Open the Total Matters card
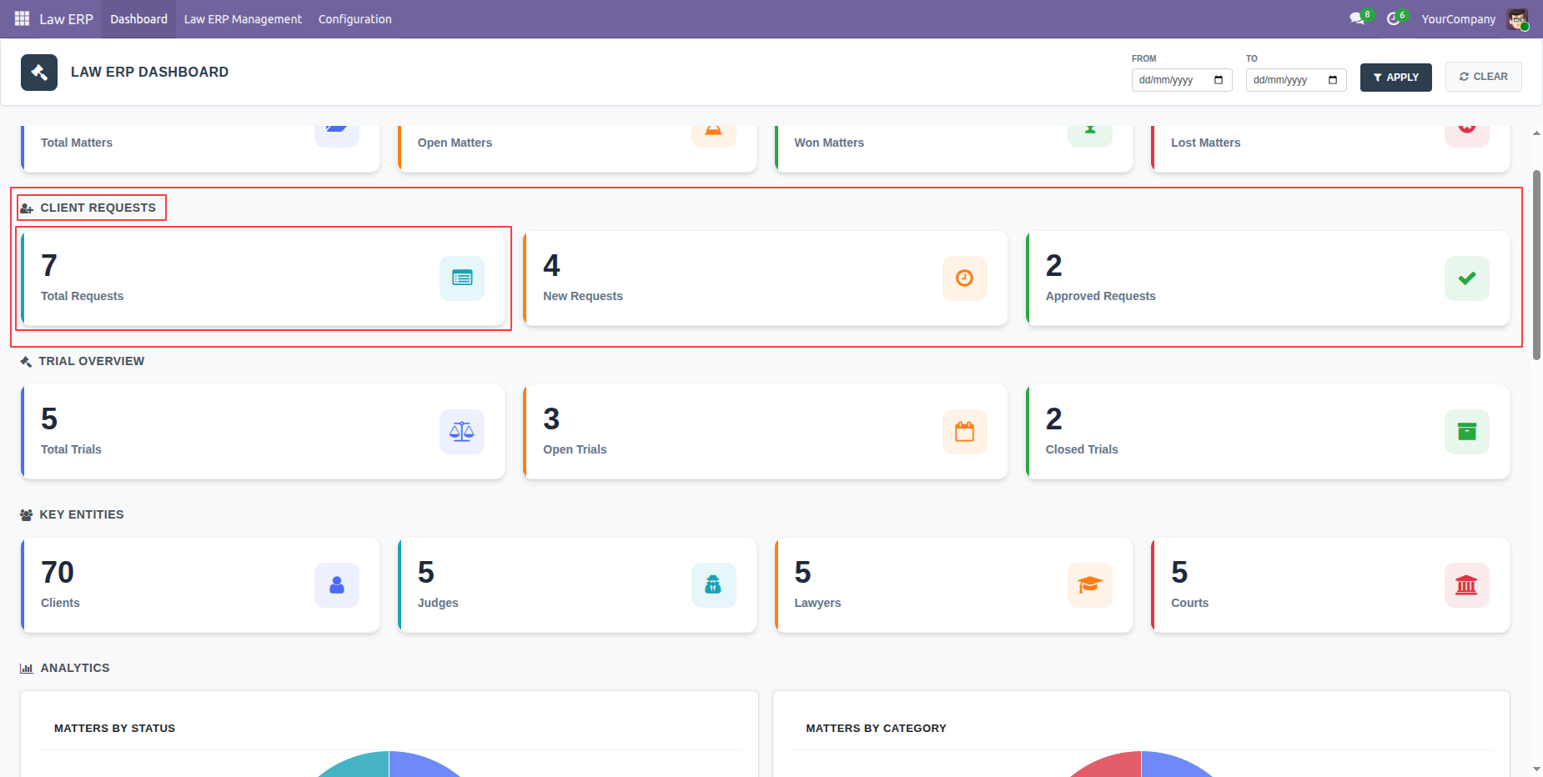The width and height of the screenshot is (1543, 777). click(201, 148)
